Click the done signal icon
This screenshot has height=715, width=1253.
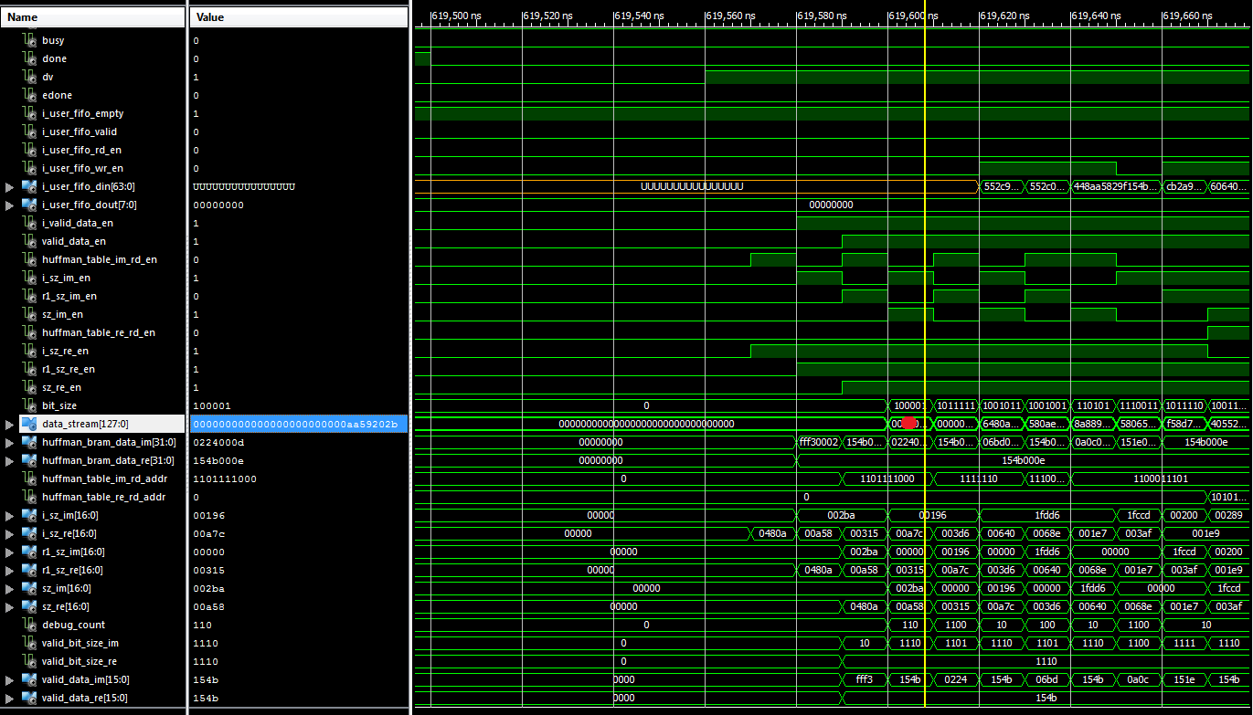click(x=29, y=58)
